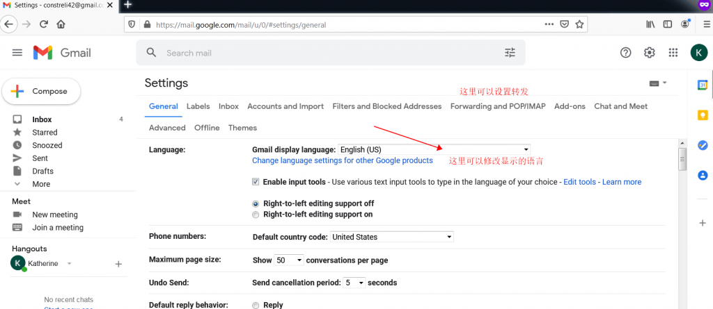Get add-ons plus icon in side panel
Viewport: 713px width, 309px height.
[703, 223]
